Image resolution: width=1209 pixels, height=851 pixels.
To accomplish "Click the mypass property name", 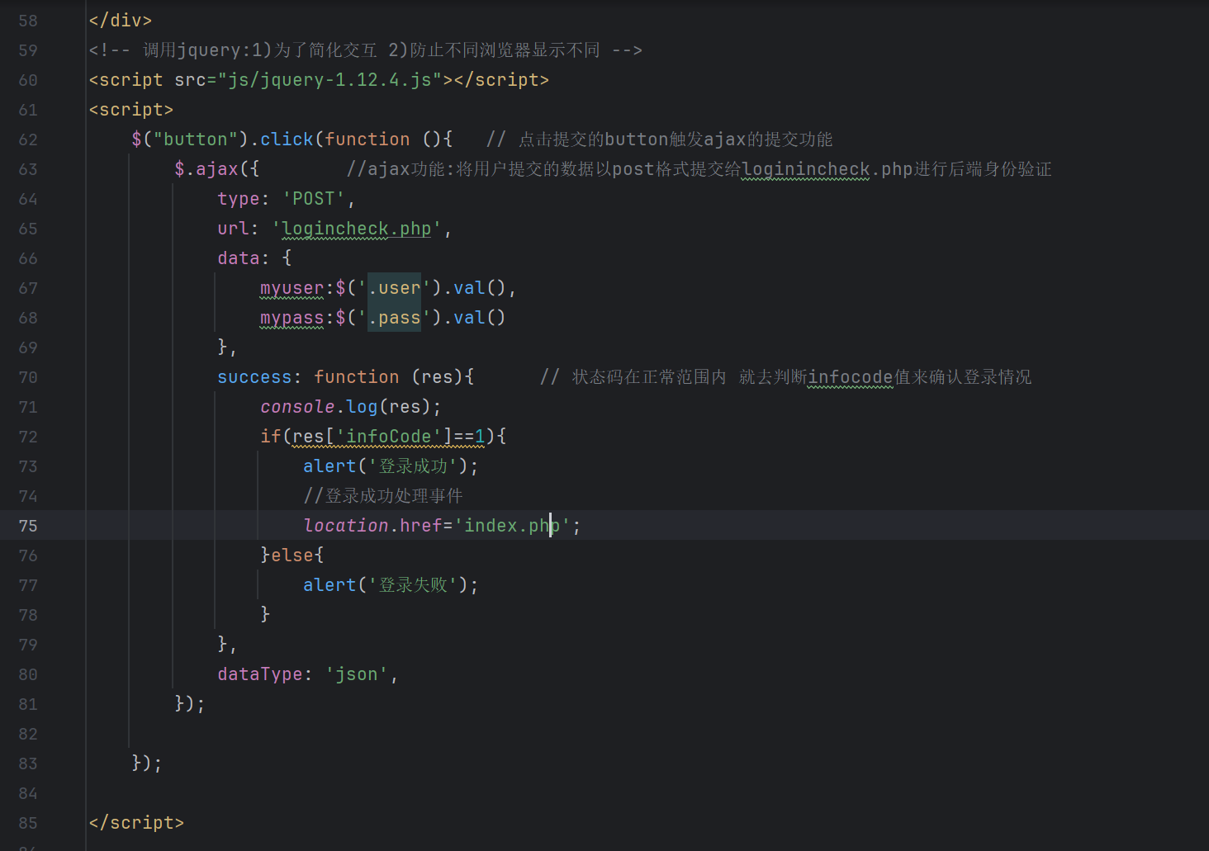I will (x=292, y=318).
